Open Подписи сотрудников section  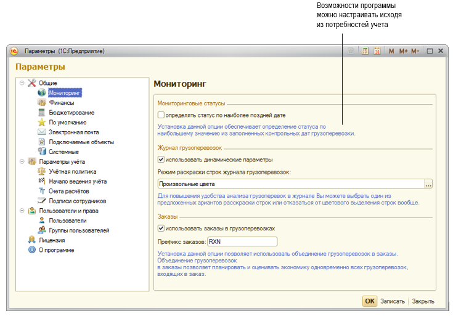[x=78, y=201]
